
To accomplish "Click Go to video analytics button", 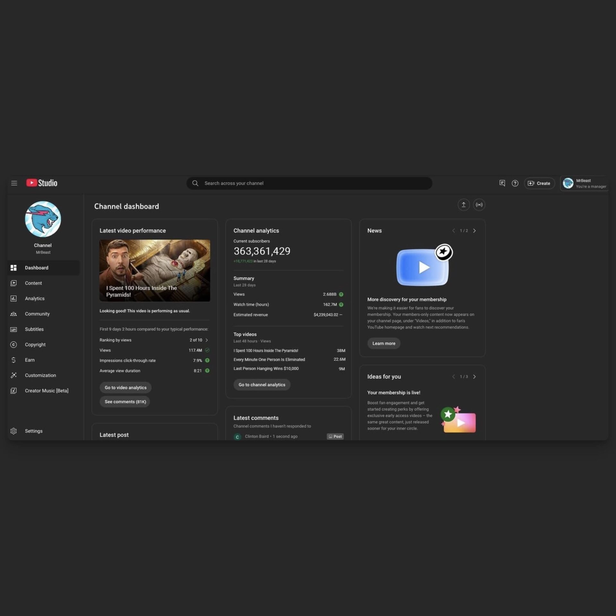I will 125,388.
